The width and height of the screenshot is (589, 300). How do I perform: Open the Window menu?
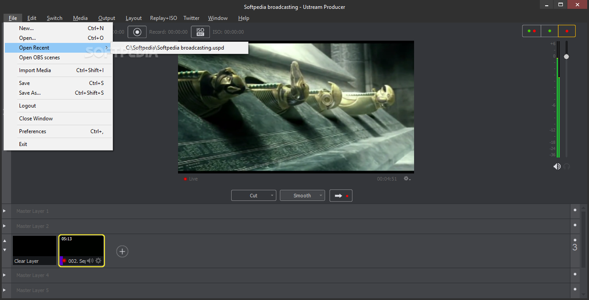(x=218, y=18)
